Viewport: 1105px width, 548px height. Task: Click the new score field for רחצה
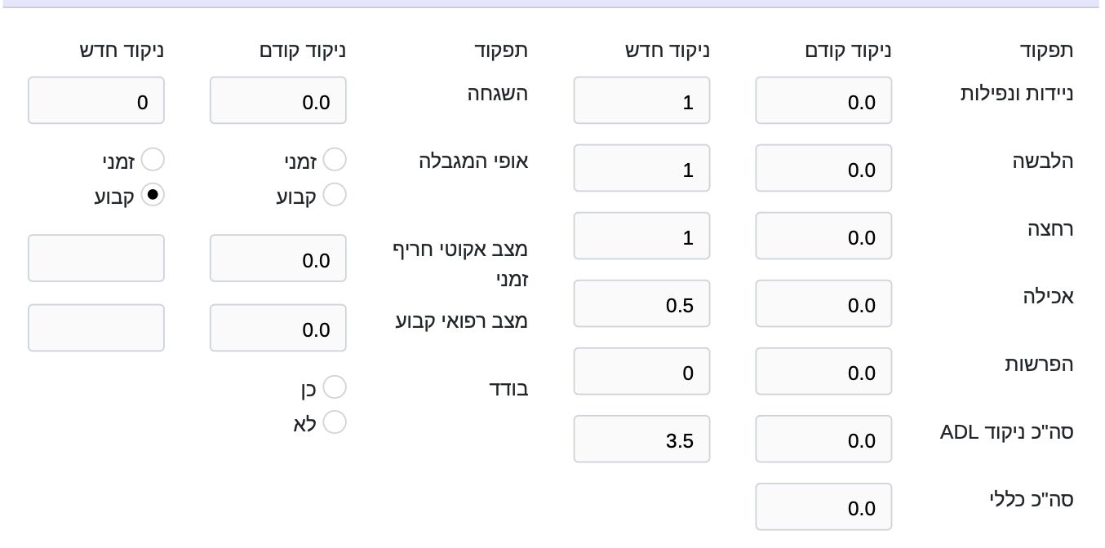(641, 236)
